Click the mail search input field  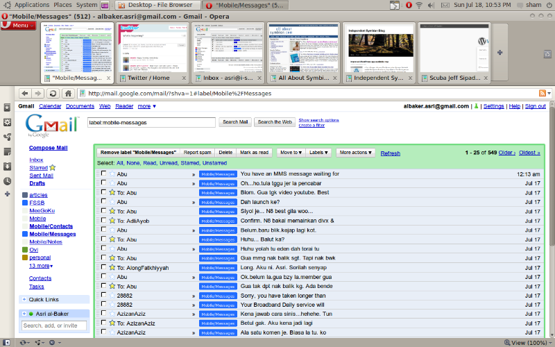coord(151,123)
